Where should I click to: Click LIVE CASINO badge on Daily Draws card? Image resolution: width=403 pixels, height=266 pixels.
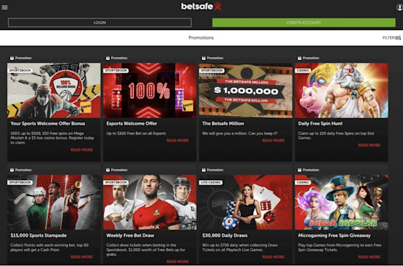210,182
